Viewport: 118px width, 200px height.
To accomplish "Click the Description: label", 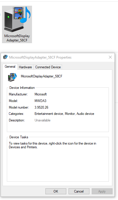I will coord(17,120).
